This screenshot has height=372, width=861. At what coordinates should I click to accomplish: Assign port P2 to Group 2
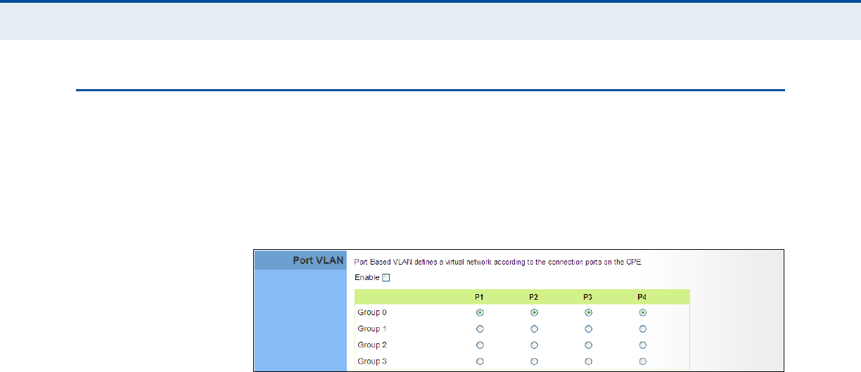534,345
